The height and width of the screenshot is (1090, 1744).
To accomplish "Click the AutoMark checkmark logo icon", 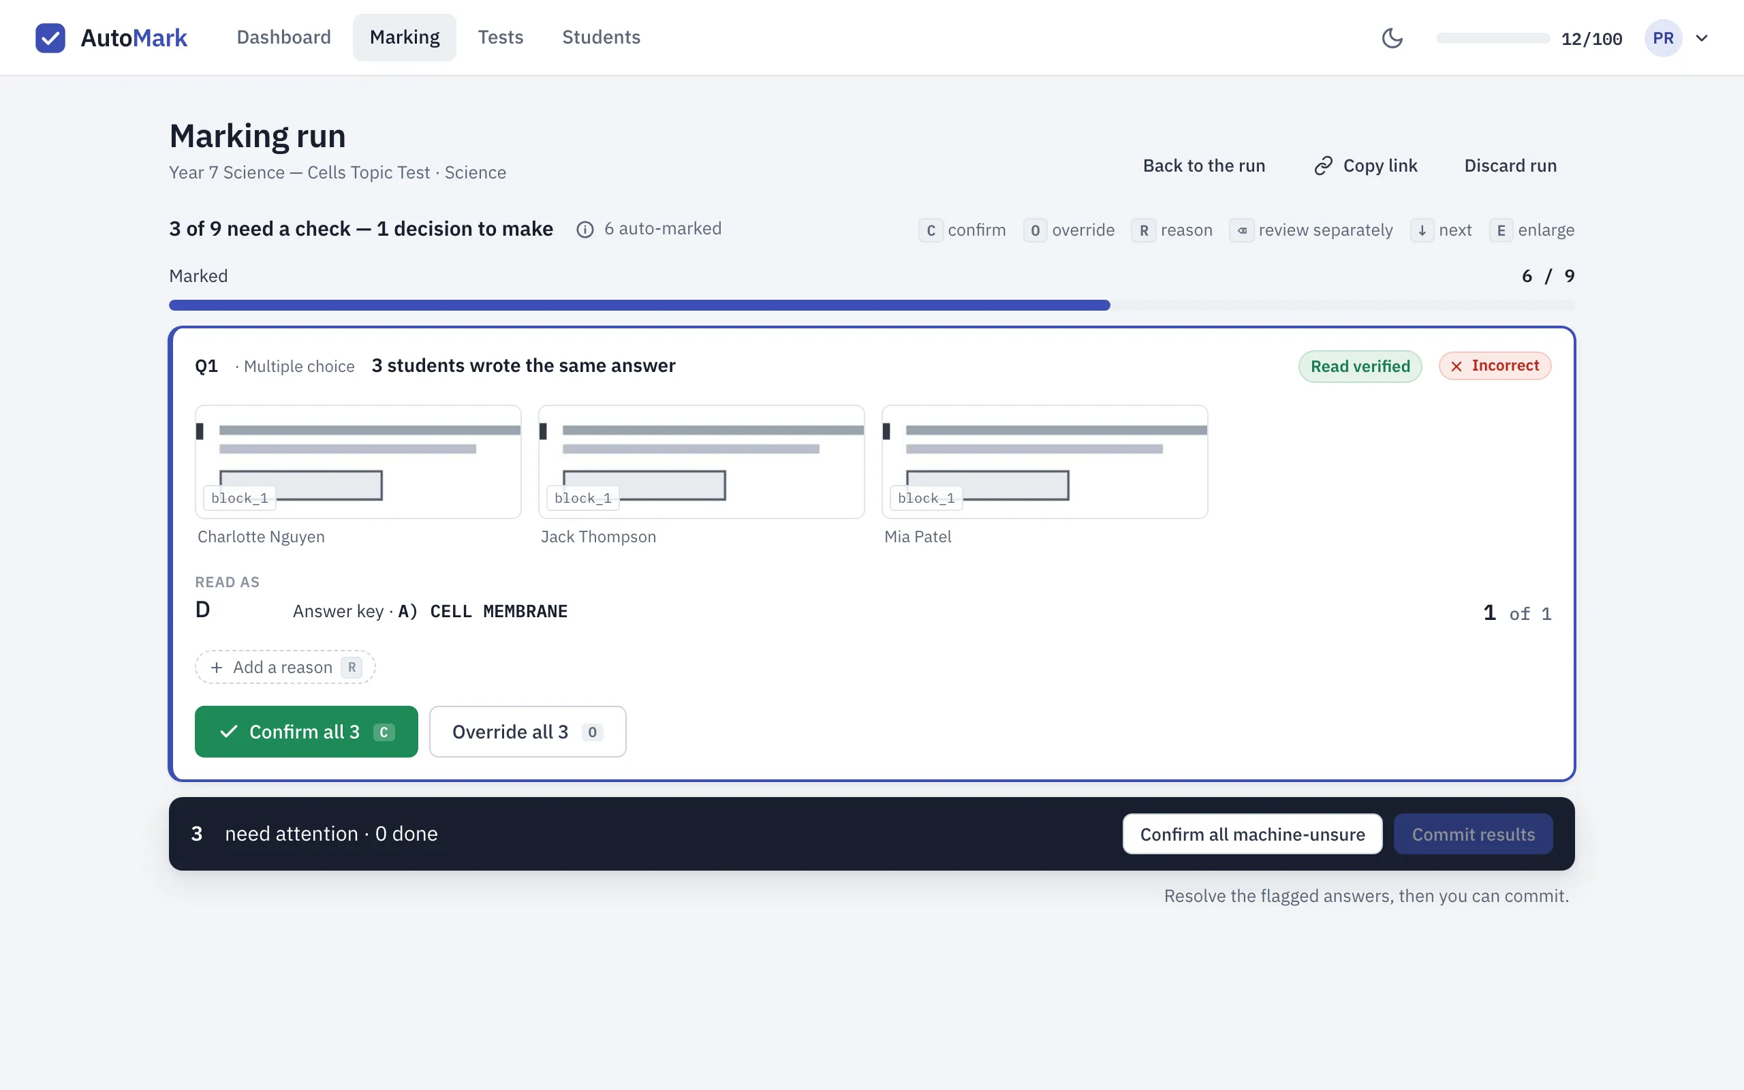I will (50, 37).
